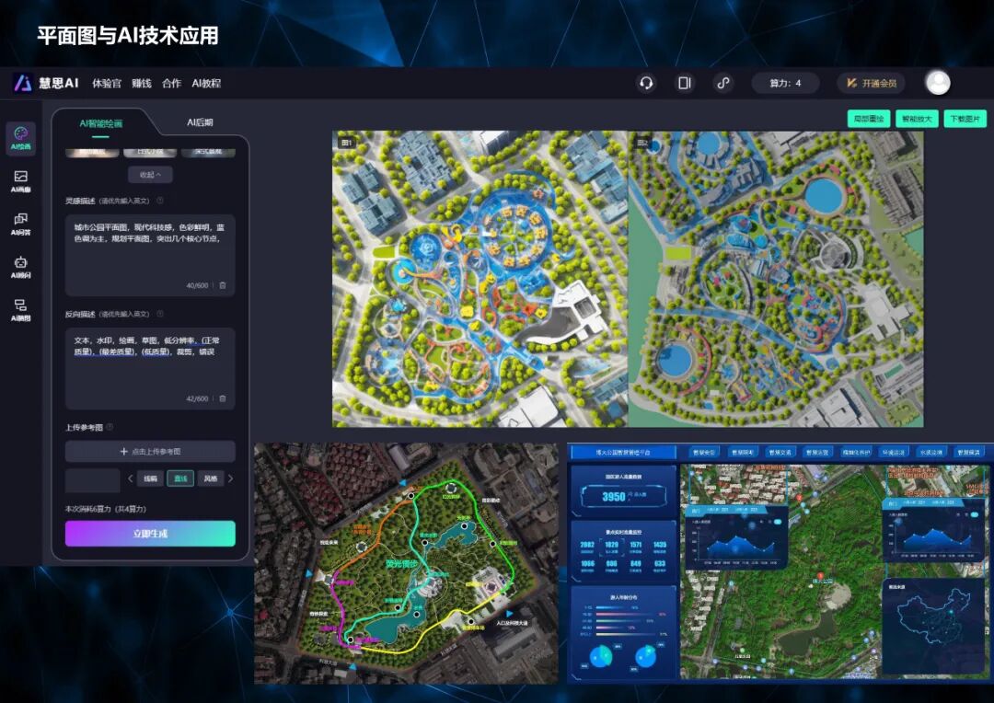994x703 pixels.
Task: Select the middle style thumbnail in the style row
Action: [x=150, y=152]
